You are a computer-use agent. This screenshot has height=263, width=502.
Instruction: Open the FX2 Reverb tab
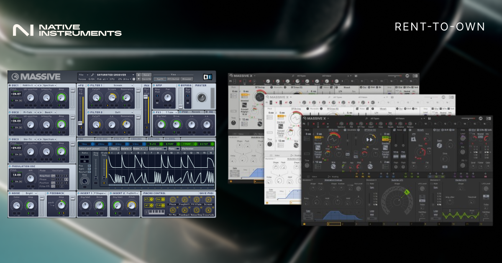tap(191, 112)
